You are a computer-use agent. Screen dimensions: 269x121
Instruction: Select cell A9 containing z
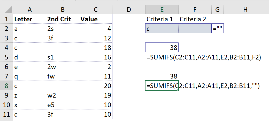pos(29,95)
